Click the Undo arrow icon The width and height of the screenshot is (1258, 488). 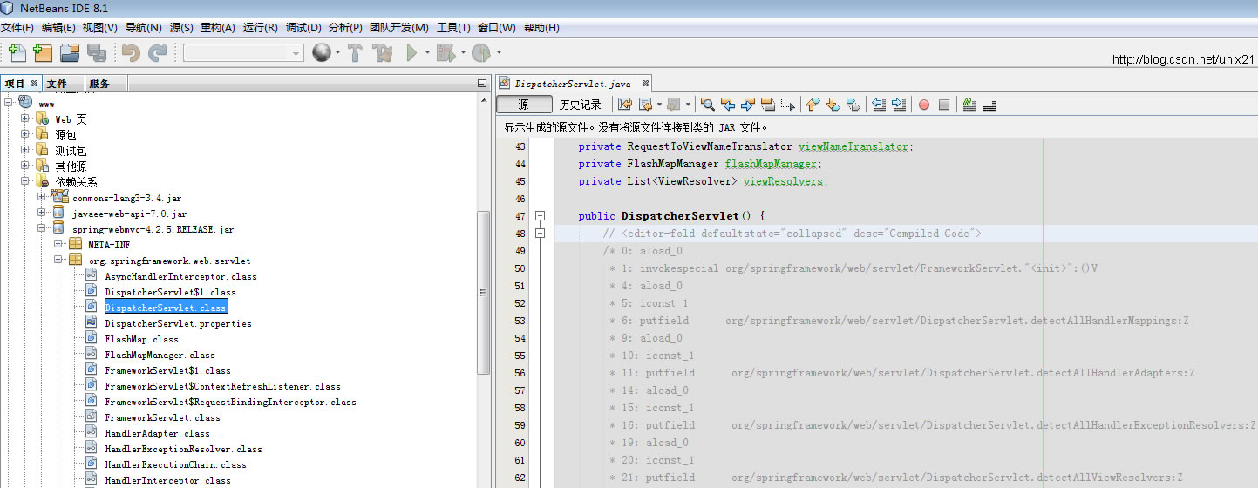pos(131,53)
